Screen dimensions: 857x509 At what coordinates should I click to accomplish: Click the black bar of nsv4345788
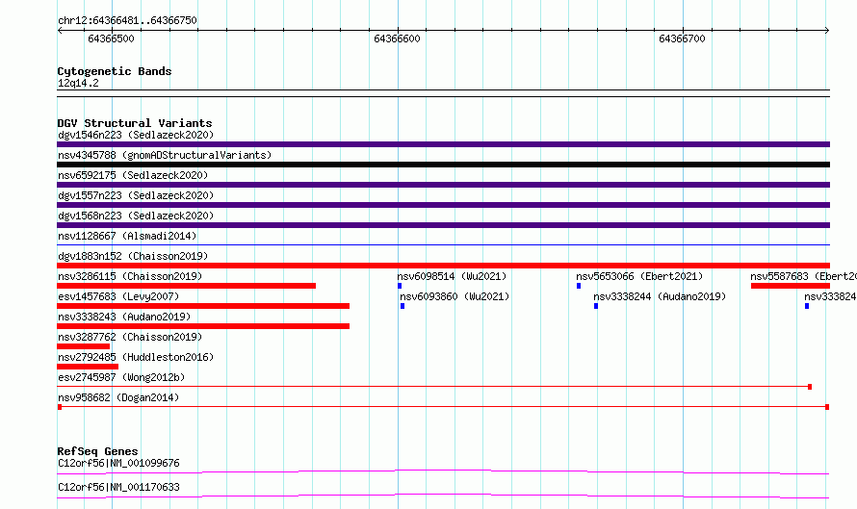[443, 165]
